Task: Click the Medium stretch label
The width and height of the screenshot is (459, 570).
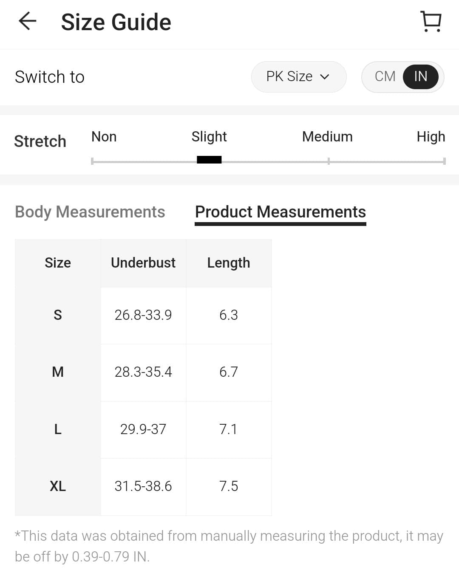Action: tap(327, 137)
